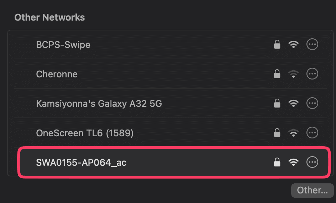The width and height of the screenshot is (336, 203).
Task: Click ellipsis icon for SWA0155-AP064_ac
Action: [312, 162]
